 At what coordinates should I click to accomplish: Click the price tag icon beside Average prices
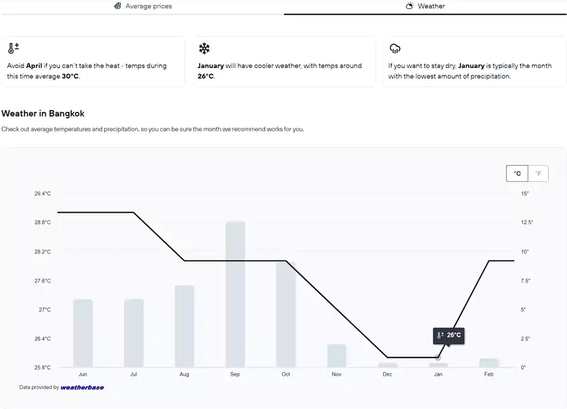click(117, 6)
